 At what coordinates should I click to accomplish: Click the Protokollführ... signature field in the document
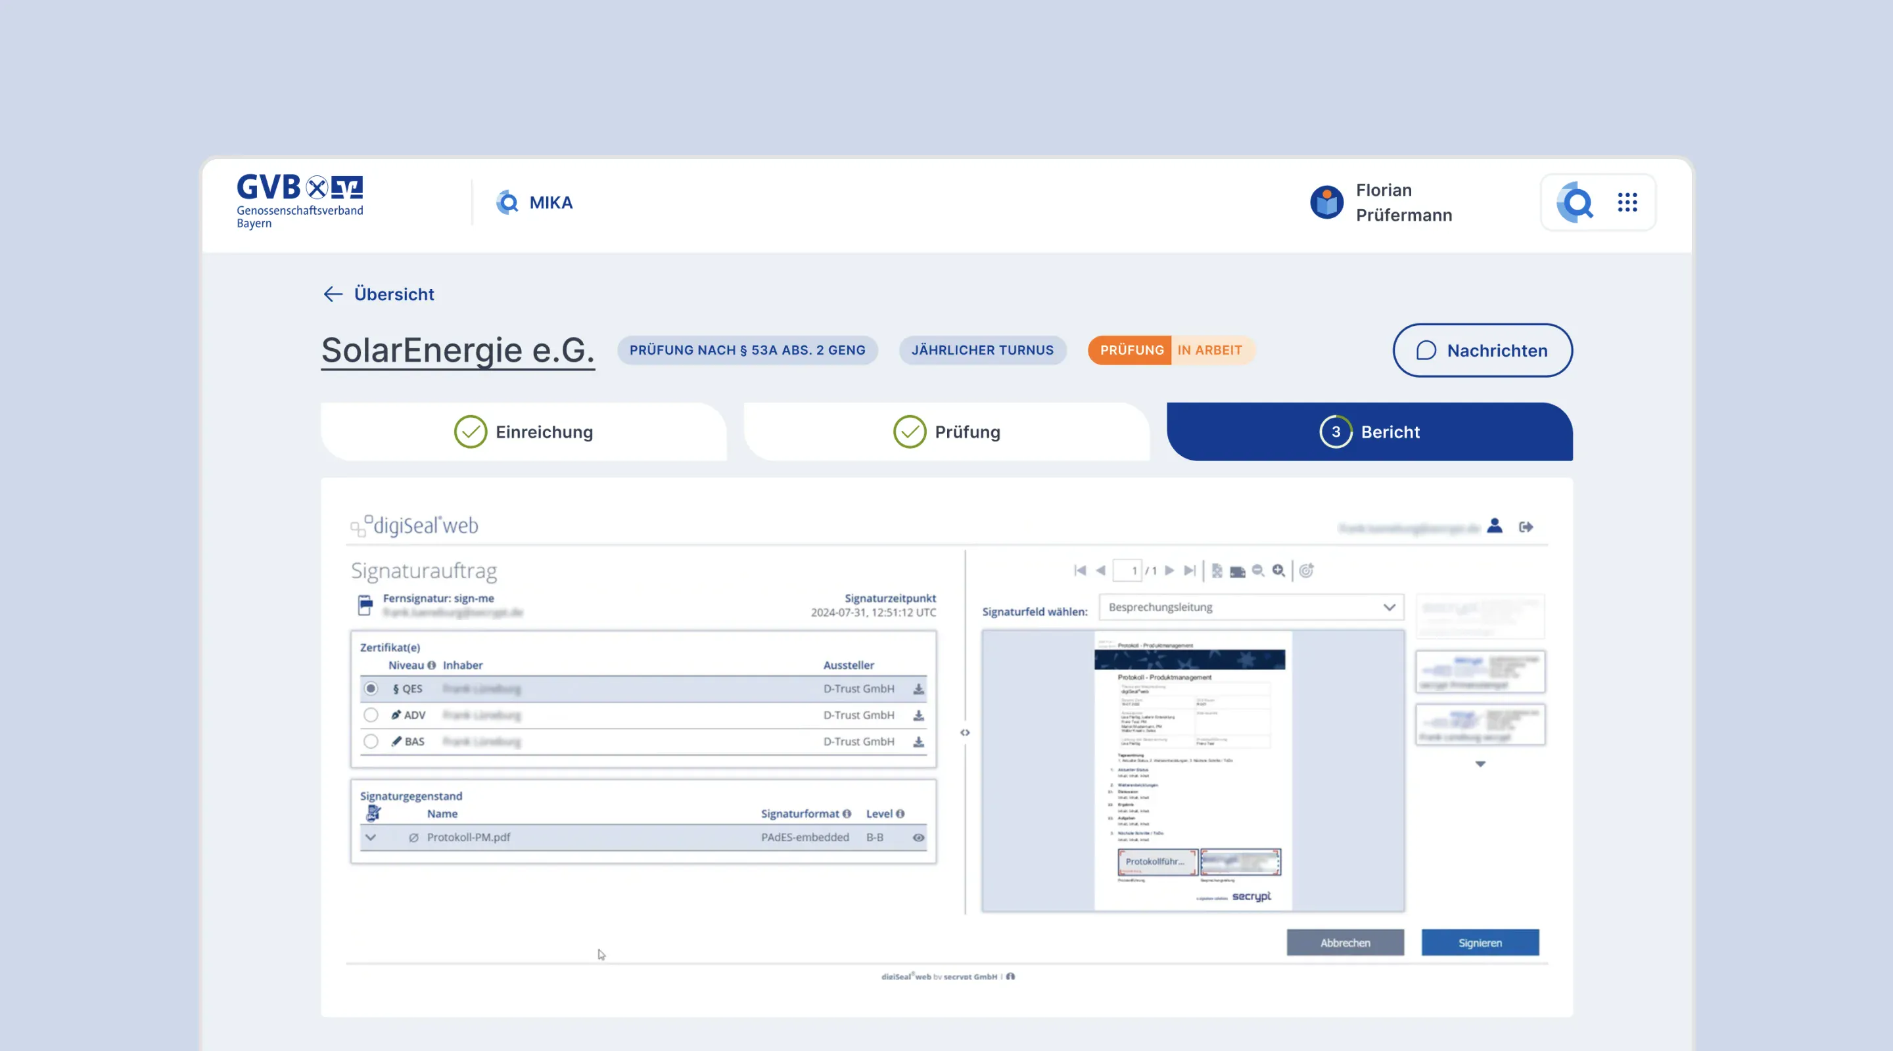coord(1157,862)
